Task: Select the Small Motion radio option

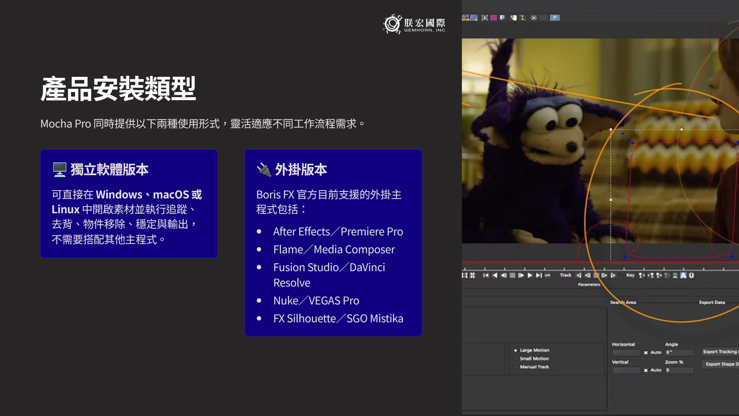Action: tap(532, 359)
